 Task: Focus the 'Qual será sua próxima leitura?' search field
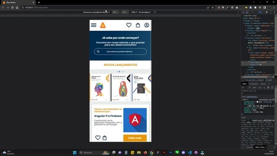click(120, 52)
